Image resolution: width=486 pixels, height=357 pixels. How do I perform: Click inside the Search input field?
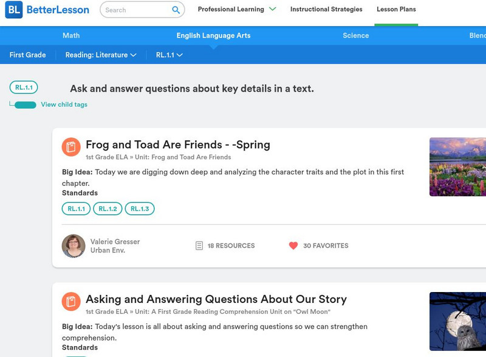tap(134, 10)
